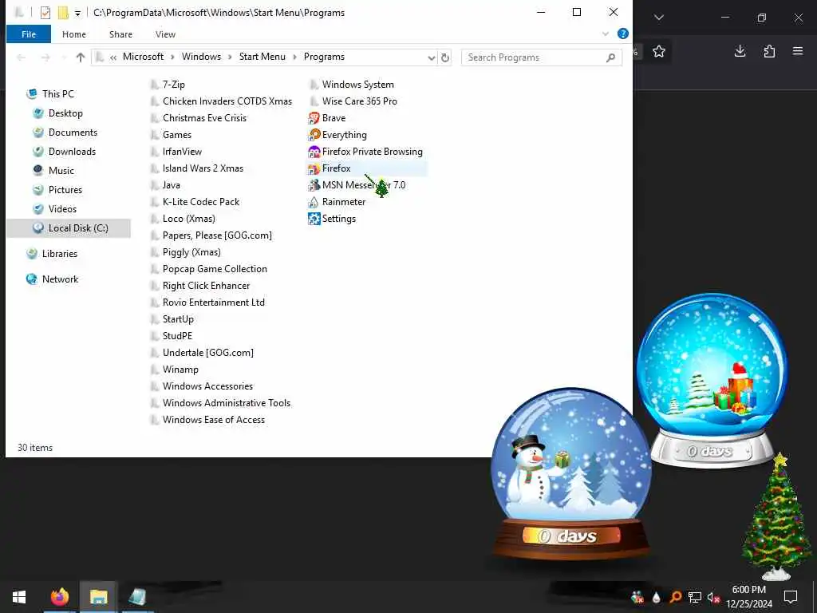Viewport: 817px width, 613px height.
Task: Expand the Start Menu breadcrumb chevron
Action: (294, 57)
